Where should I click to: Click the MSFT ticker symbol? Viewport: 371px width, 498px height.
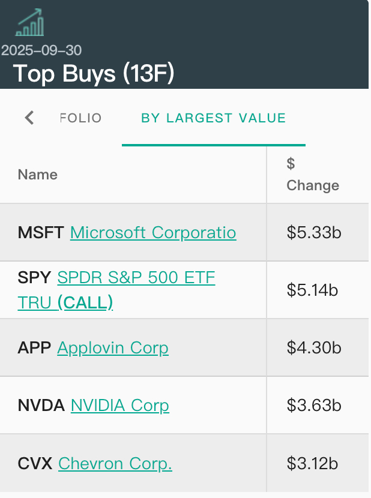[41, 232]
